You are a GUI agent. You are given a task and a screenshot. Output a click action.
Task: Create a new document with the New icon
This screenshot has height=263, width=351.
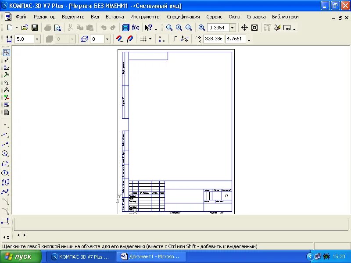(10, 28)
